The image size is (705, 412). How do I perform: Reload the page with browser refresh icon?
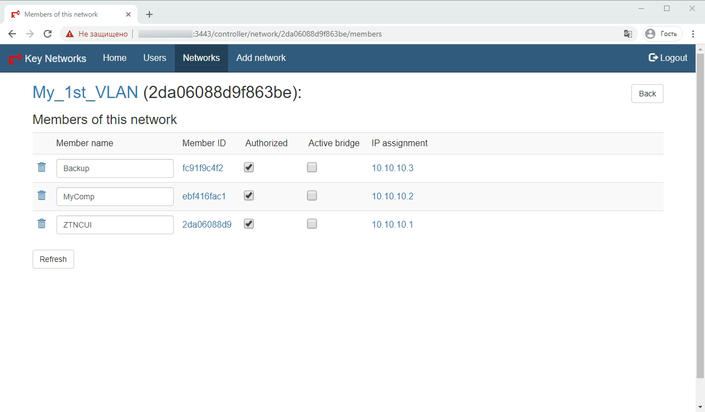pyautogui.click(x=48, y=34)
